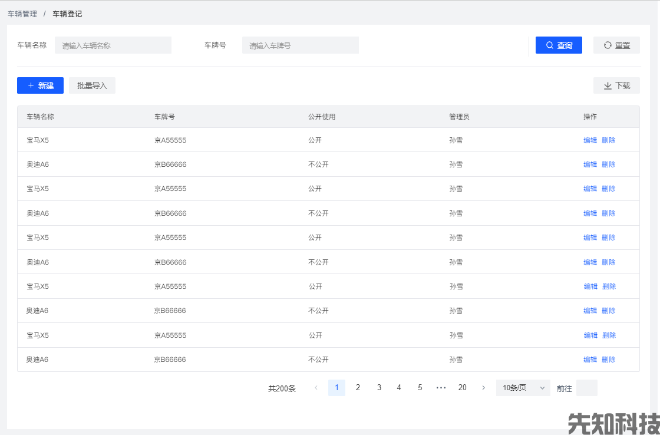Go to next page with right chevron

pyautogui.click(x=483, y=388)
